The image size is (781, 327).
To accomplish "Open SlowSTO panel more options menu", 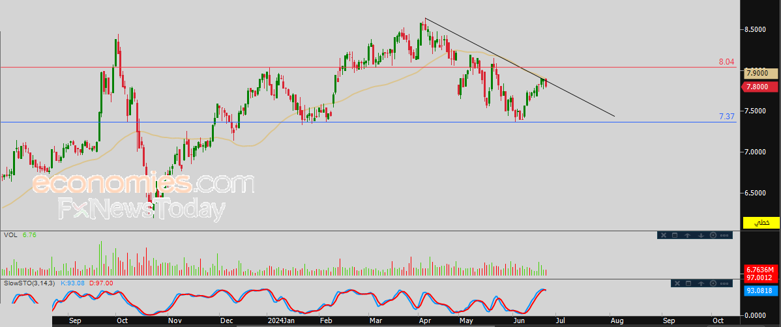I will tap(725, 283).
